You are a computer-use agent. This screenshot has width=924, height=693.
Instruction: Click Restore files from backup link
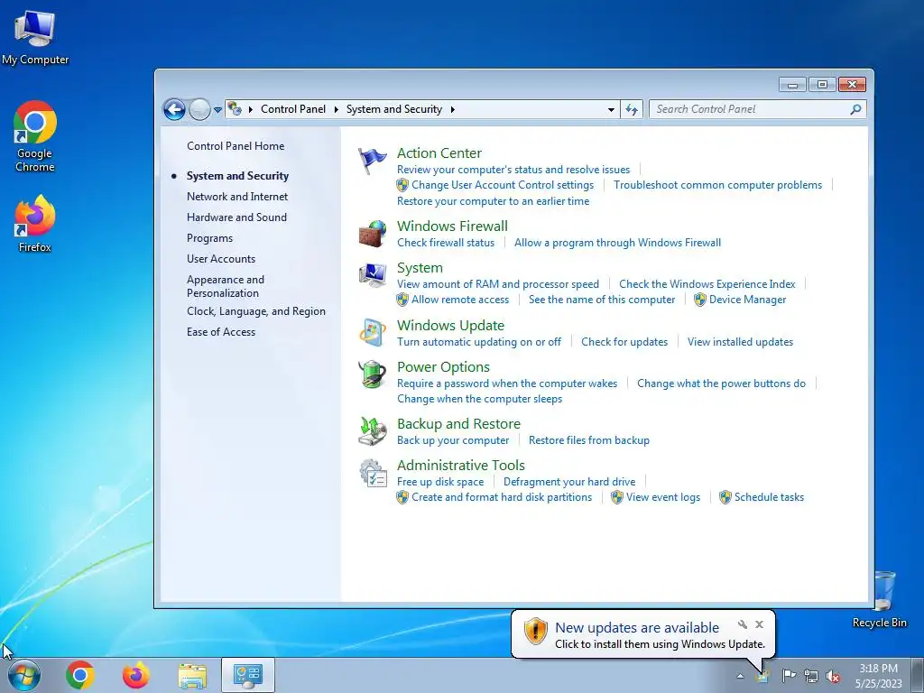click(x=589, y=440)
